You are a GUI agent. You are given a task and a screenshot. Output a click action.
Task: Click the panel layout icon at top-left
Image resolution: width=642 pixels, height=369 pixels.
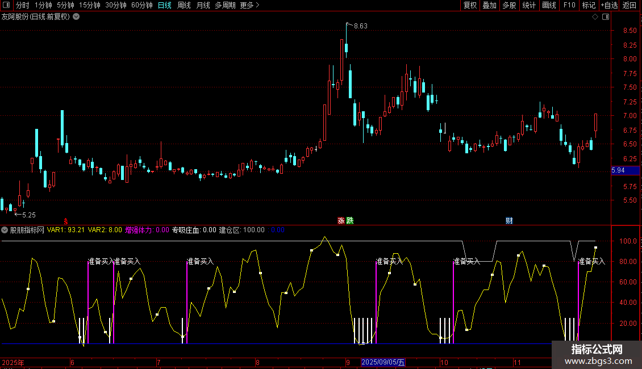coord(6,5)
